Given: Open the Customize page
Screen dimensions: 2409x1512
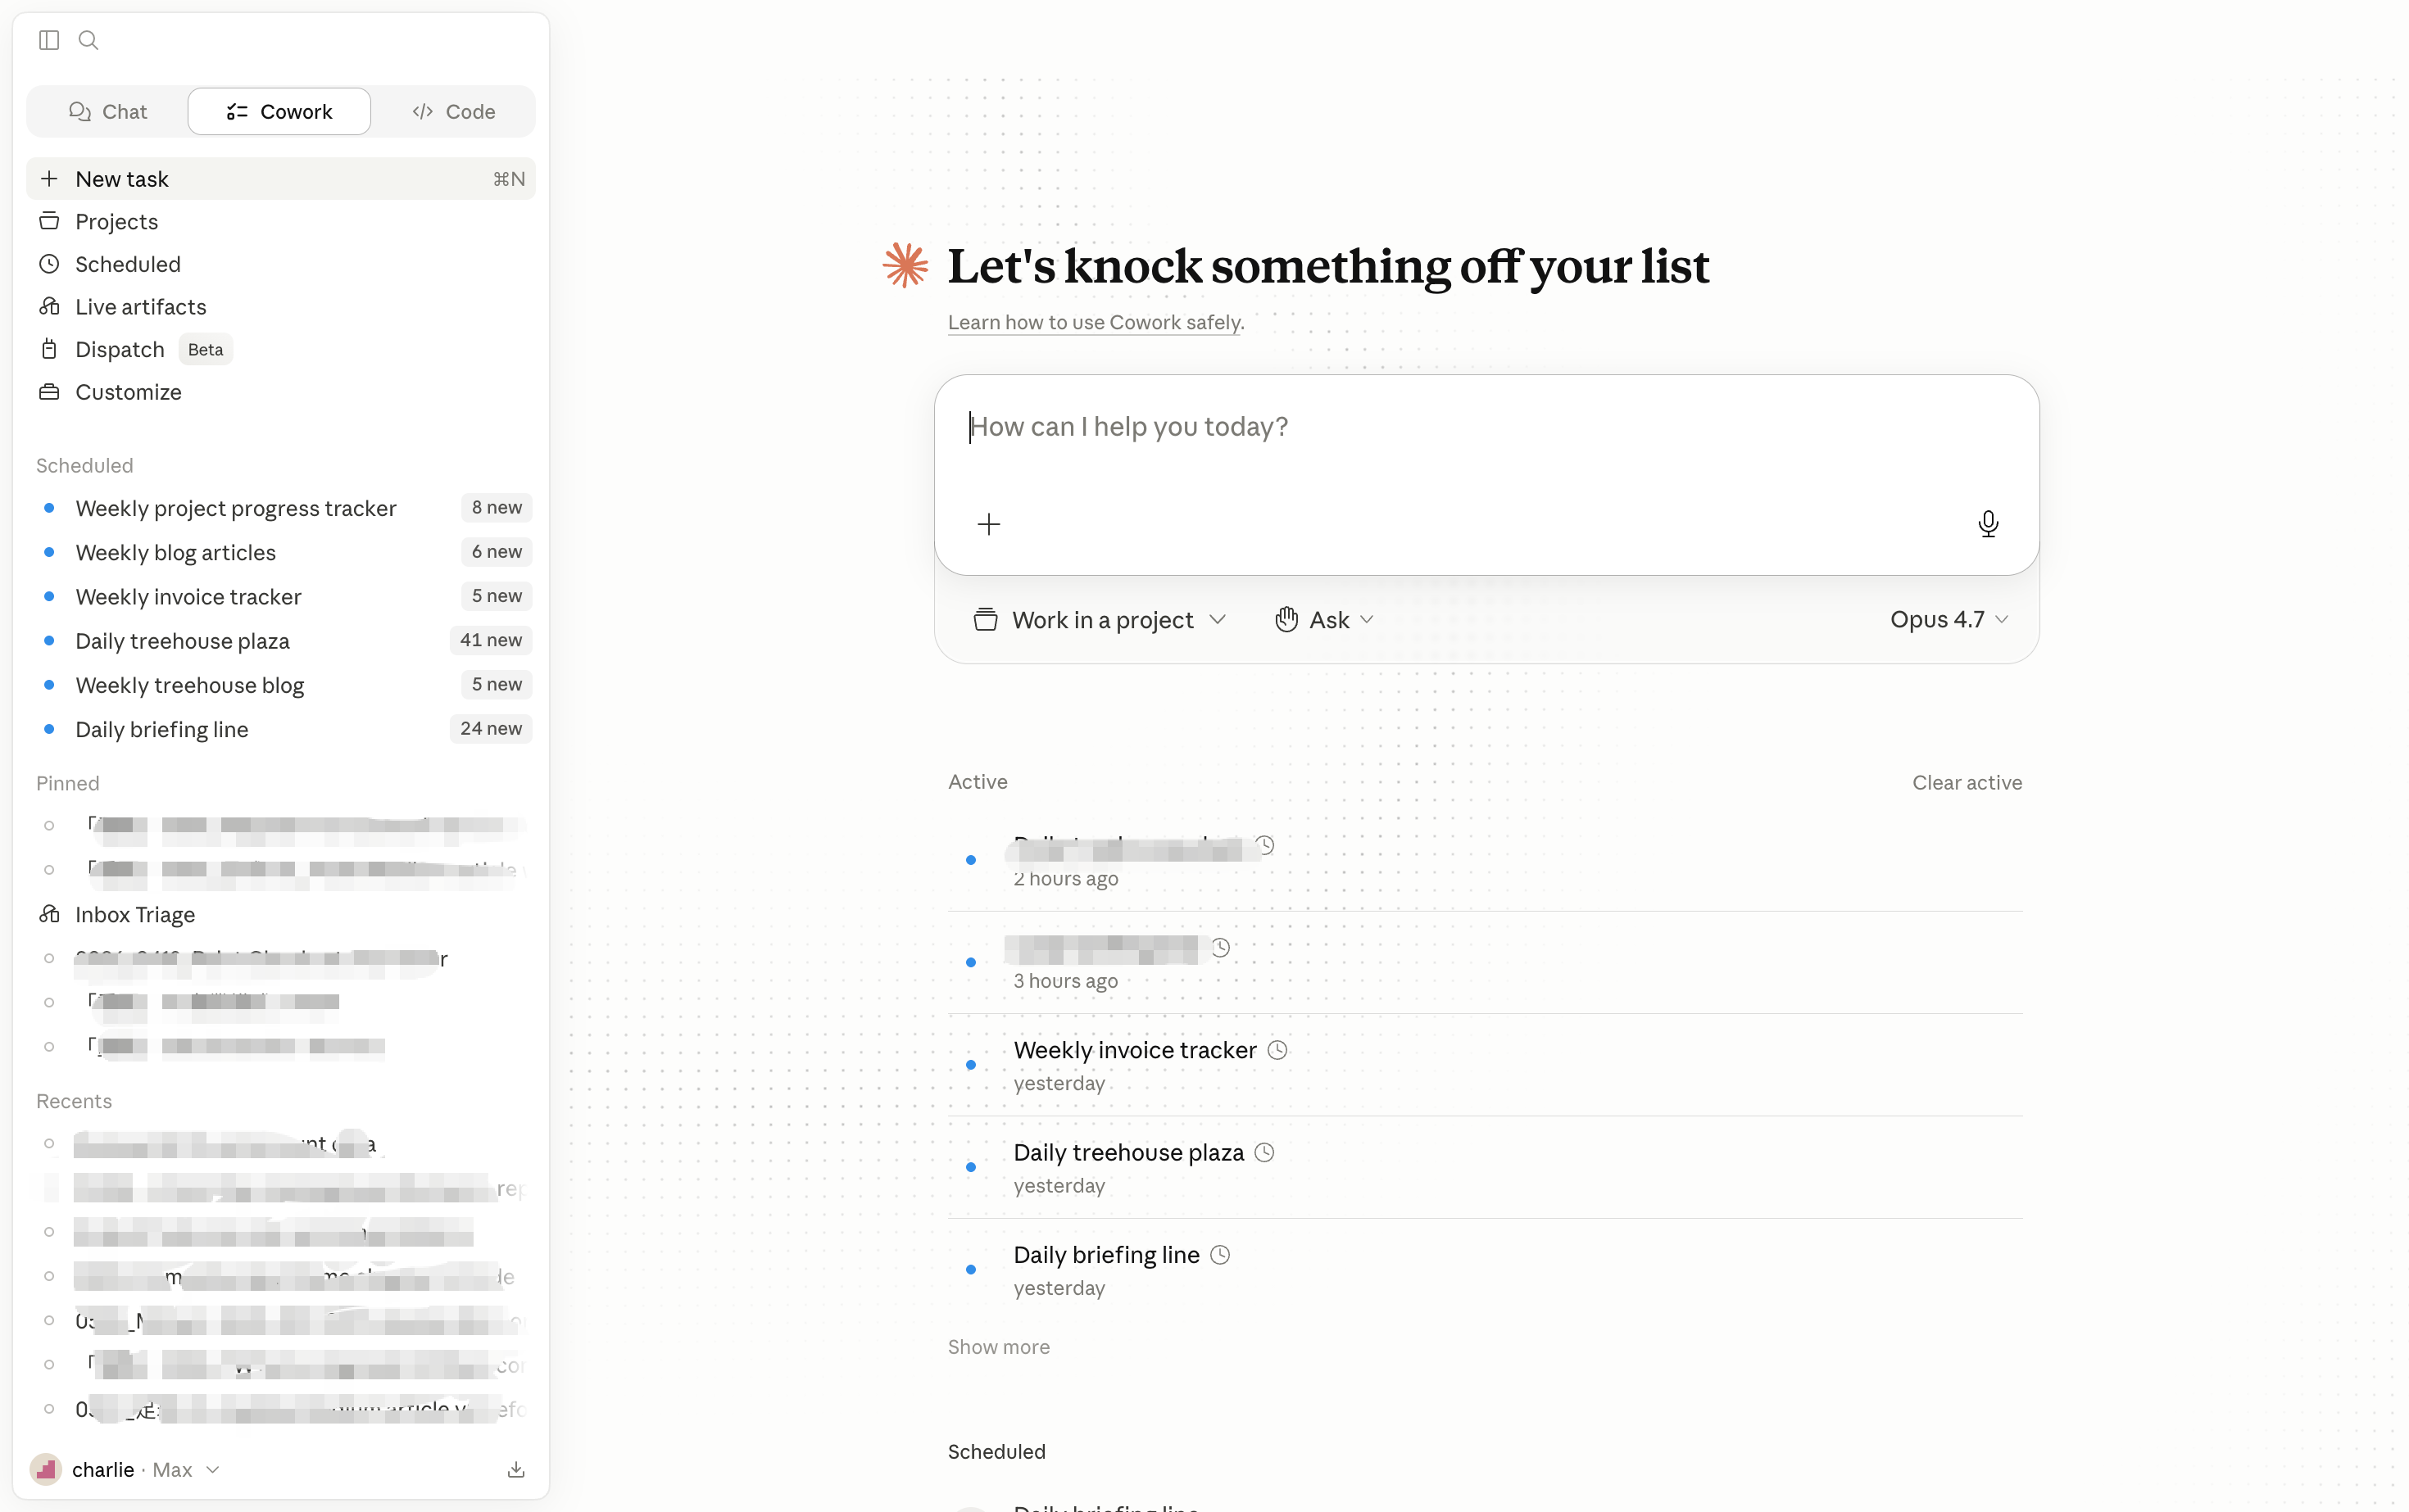Looking at the screenshot, I should pos(281,392).
